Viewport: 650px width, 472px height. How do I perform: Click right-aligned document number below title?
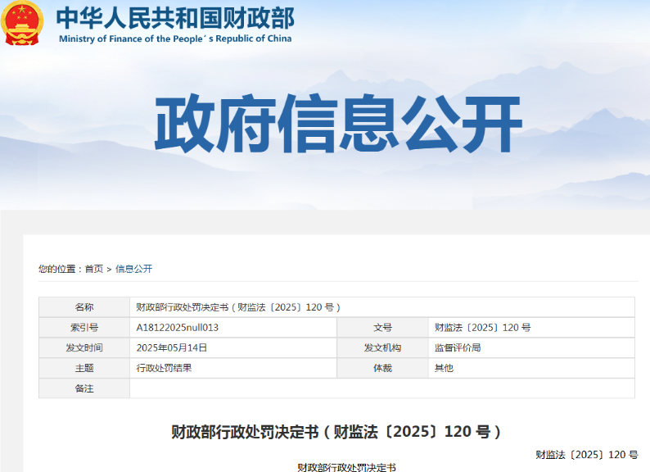coord(586,455)
